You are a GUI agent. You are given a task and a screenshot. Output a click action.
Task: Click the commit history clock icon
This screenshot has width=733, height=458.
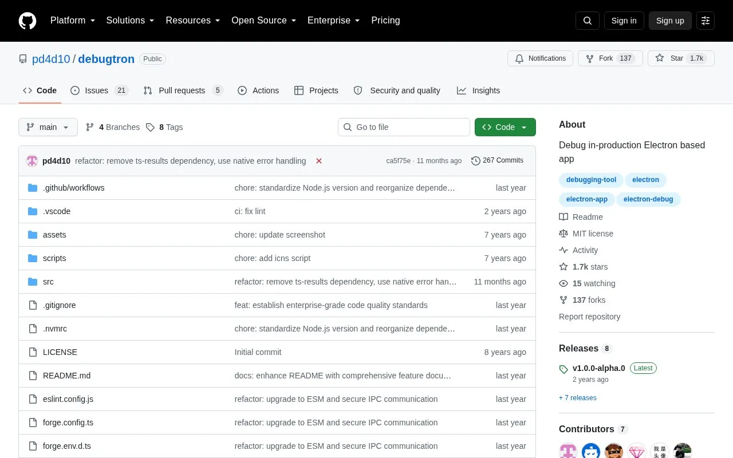[x=475, y=161]
